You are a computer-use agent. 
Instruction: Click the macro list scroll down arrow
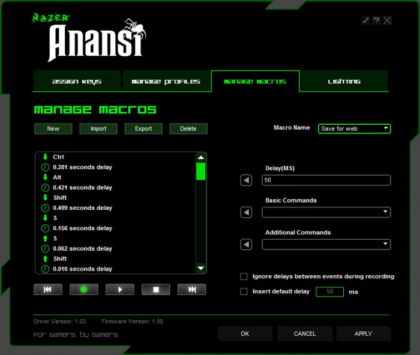(x=201, y=268)
